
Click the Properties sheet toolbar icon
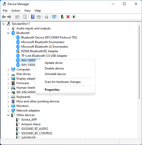pyautogui.click(x=25, y=17)
